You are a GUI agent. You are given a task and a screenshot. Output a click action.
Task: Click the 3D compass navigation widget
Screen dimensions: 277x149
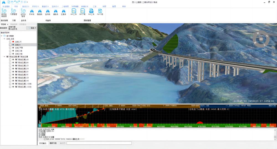[x=261, y=39]
